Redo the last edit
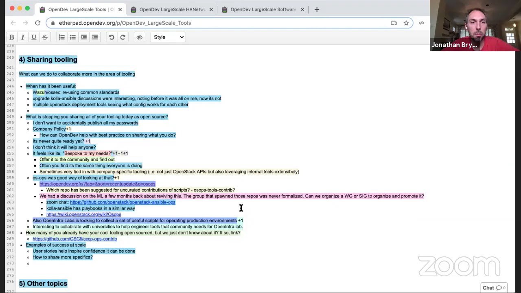The height and width of the screenshot is (293, 521). click(123, 37)
